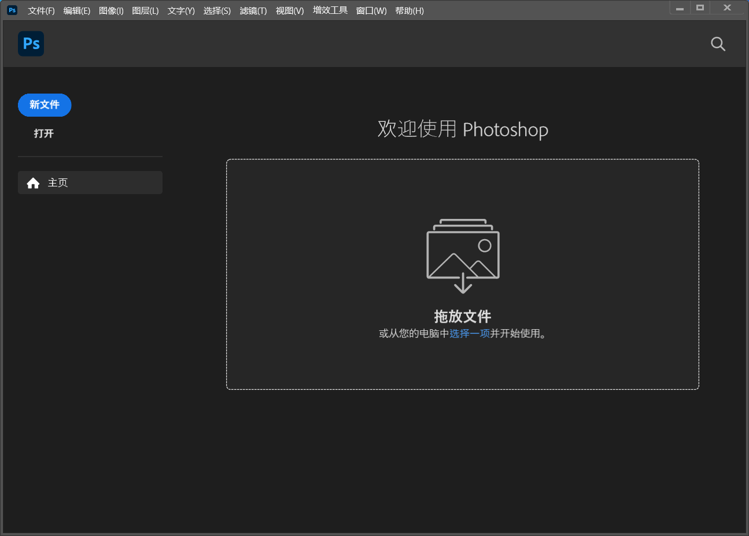This screenshot has width=749, height=536.
Task: Click the blue 新文件 button
Action: [45, 105]
